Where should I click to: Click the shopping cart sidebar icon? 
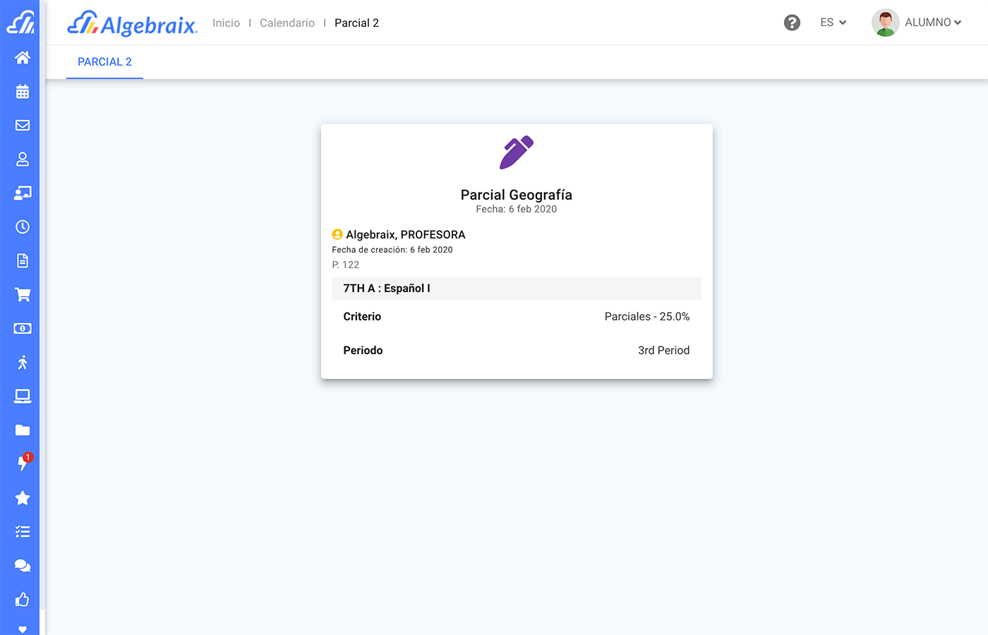click(23, 295)
